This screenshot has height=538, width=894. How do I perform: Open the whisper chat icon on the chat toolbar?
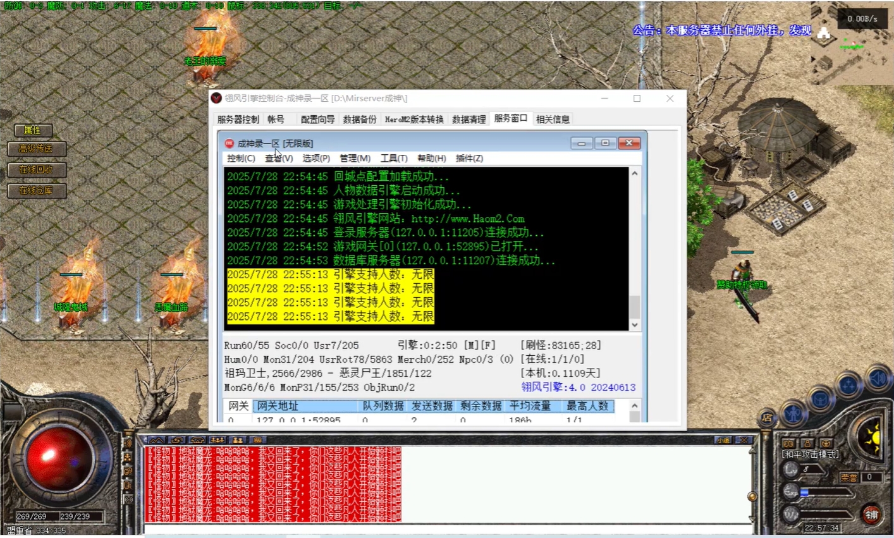[176, 439]
